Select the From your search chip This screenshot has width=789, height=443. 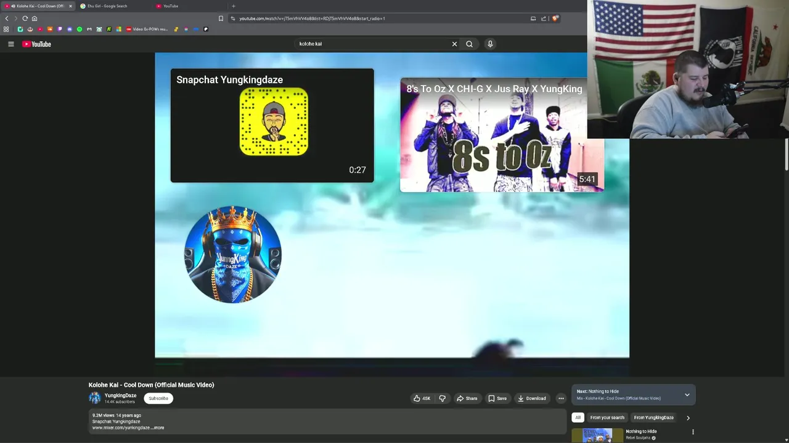[x=607, y=417]
